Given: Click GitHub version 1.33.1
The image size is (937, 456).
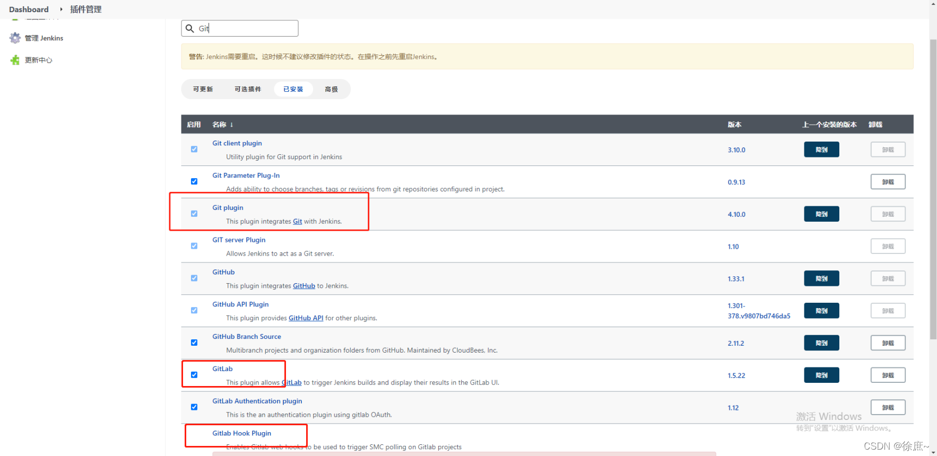Looking at the screenshot, I should pos(736,279).
